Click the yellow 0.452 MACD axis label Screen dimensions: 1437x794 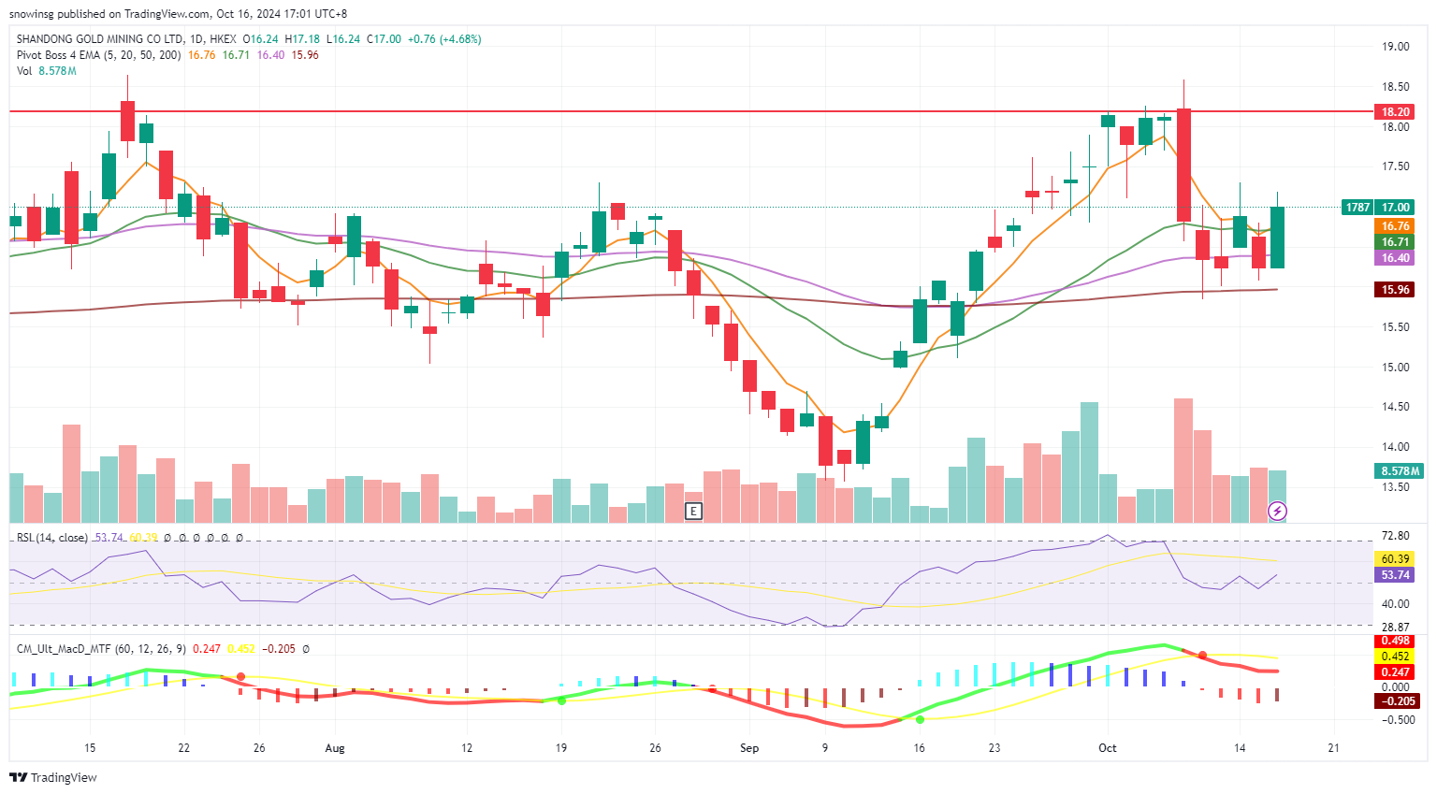pos(1395,657)
